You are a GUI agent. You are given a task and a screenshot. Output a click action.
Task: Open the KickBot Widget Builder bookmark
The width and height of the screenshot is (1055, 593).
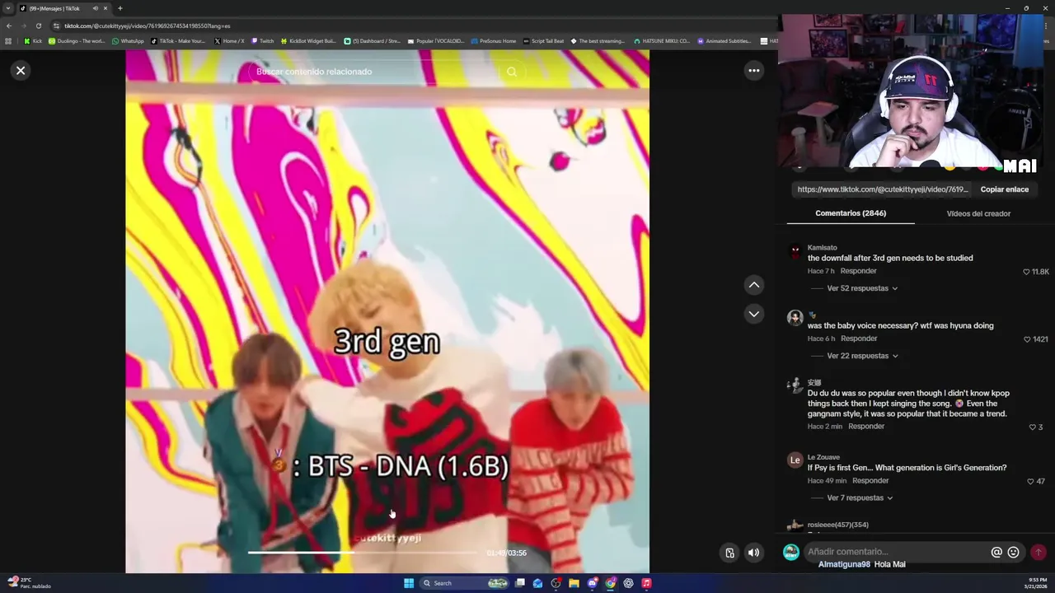[308, 41]
